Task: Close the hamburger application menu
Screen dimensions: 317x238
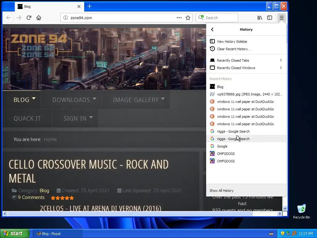Action: 282,18
